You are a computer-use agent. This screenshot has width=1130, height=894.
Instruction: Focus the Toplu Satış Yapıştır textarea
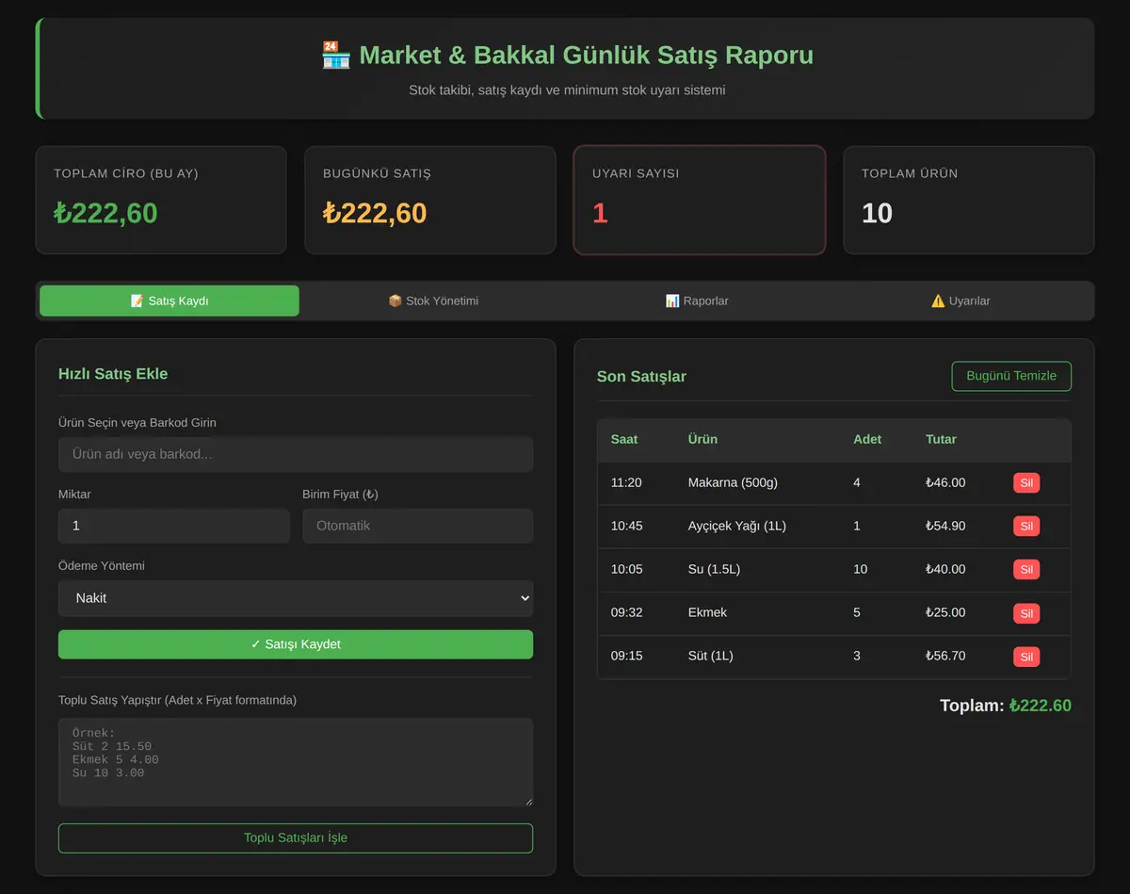(296, 762)
